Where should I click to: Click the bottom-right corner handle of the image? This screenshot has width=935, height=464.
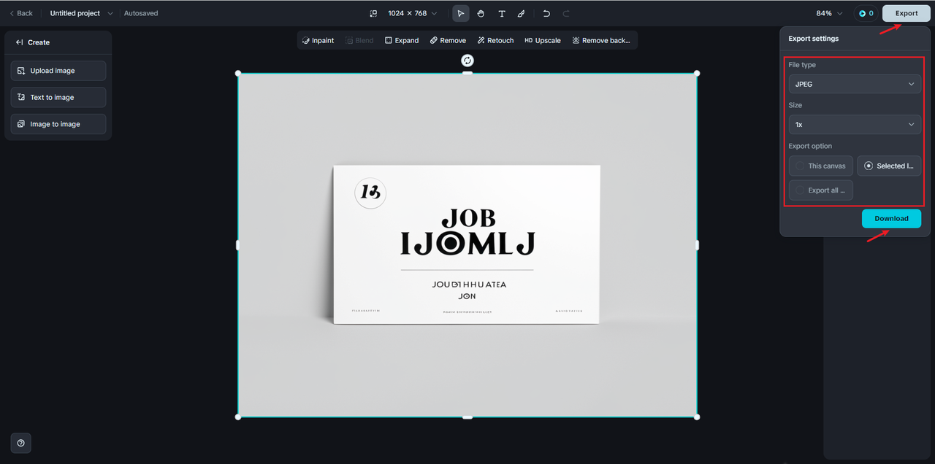coord(697,417)
